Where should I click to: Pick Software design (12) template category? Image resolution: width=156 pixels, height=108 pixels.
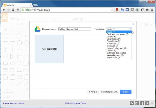coord(116,53)
